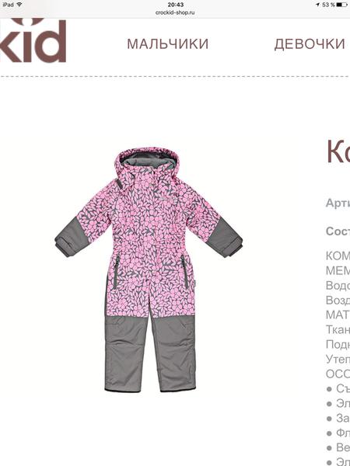The height and width of the screenshot is (466, 350).
Task: Open the МАЛЬЧИКИ menu section
Action: tap(168, 44)
